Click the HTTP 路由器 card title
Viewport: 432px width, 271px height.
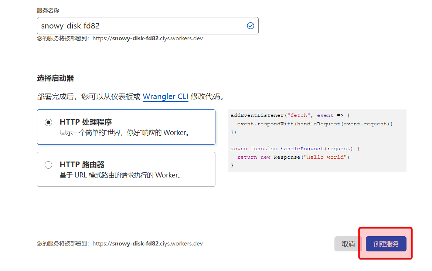(x=82, y=165)
